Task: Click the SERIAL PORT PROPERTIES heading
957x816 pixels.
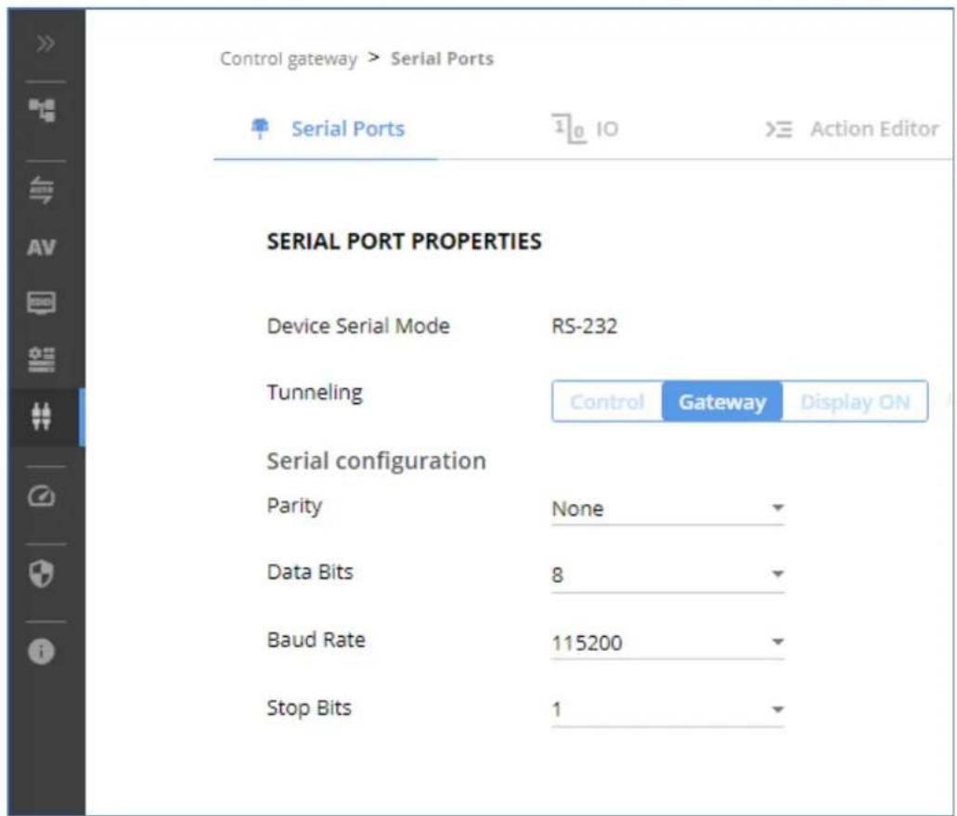Action: tap(404, 241)
